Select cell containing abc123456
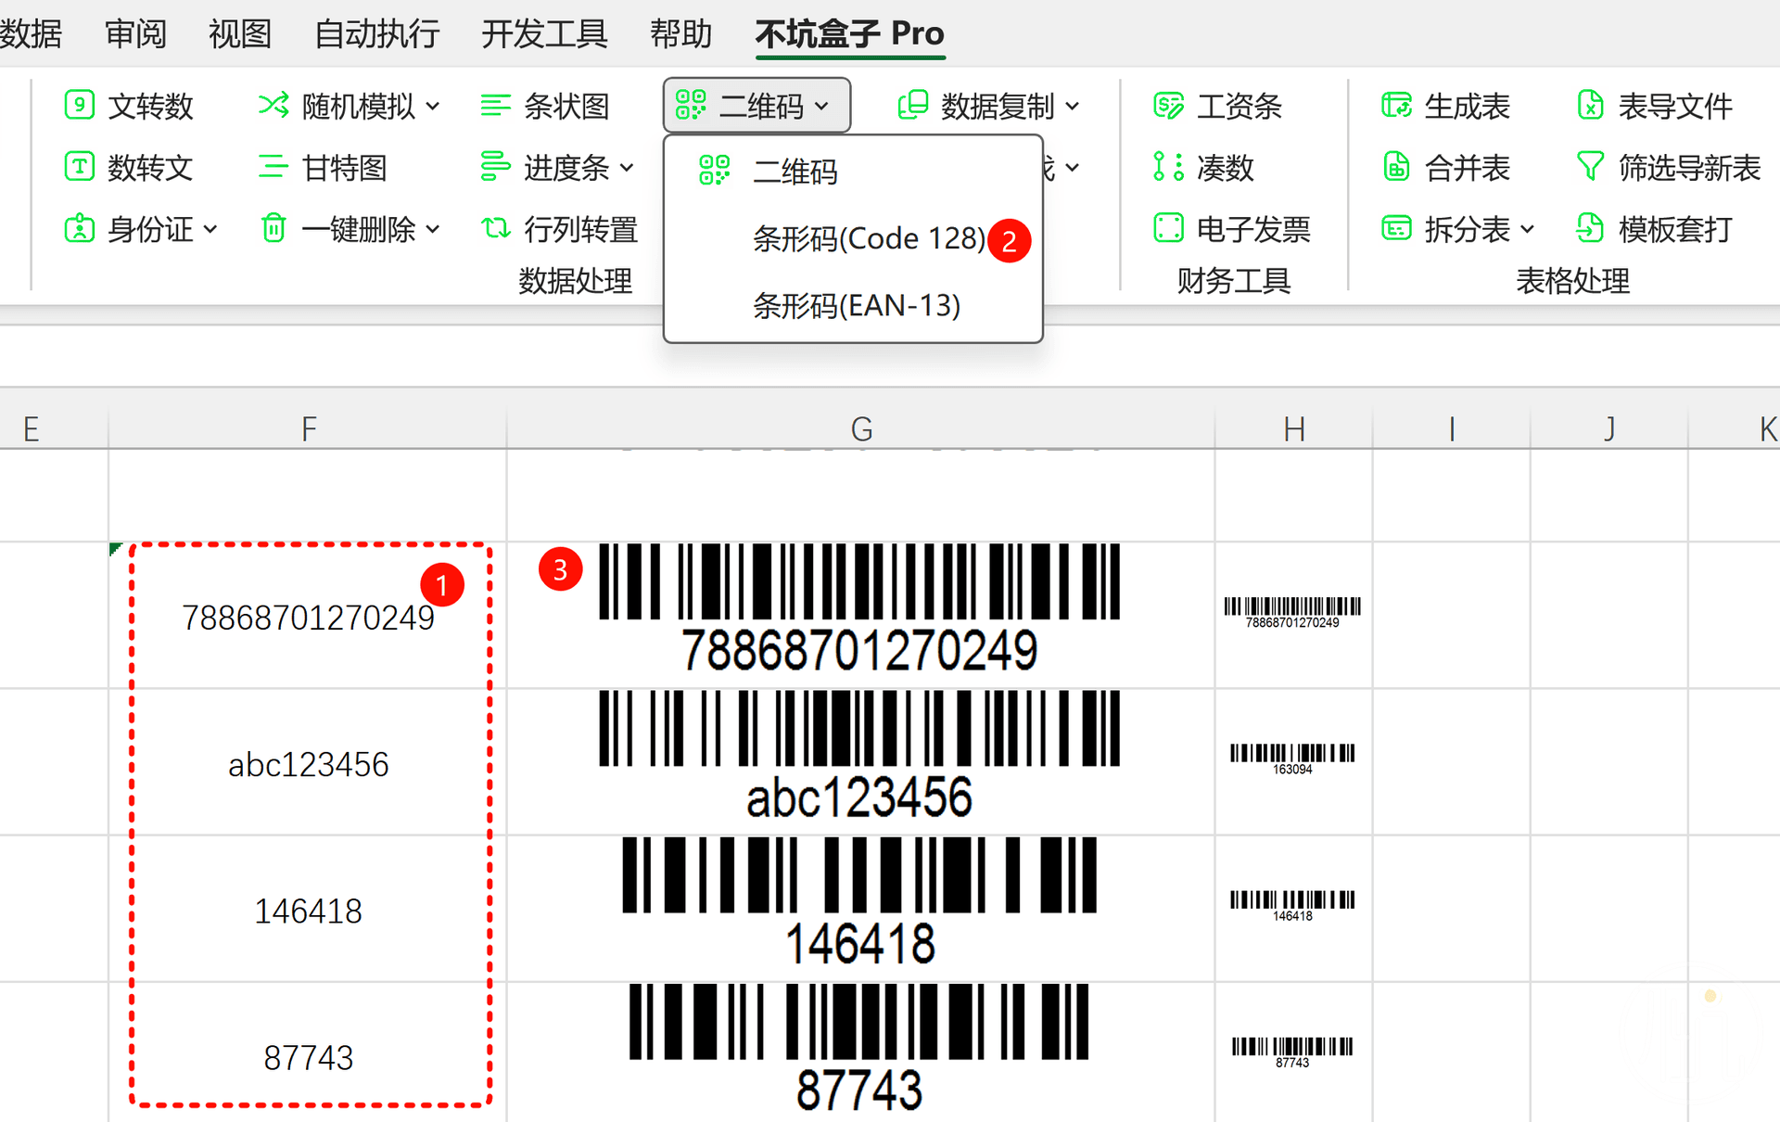This screenshot has height=1122, width=1780. [308, 763]
